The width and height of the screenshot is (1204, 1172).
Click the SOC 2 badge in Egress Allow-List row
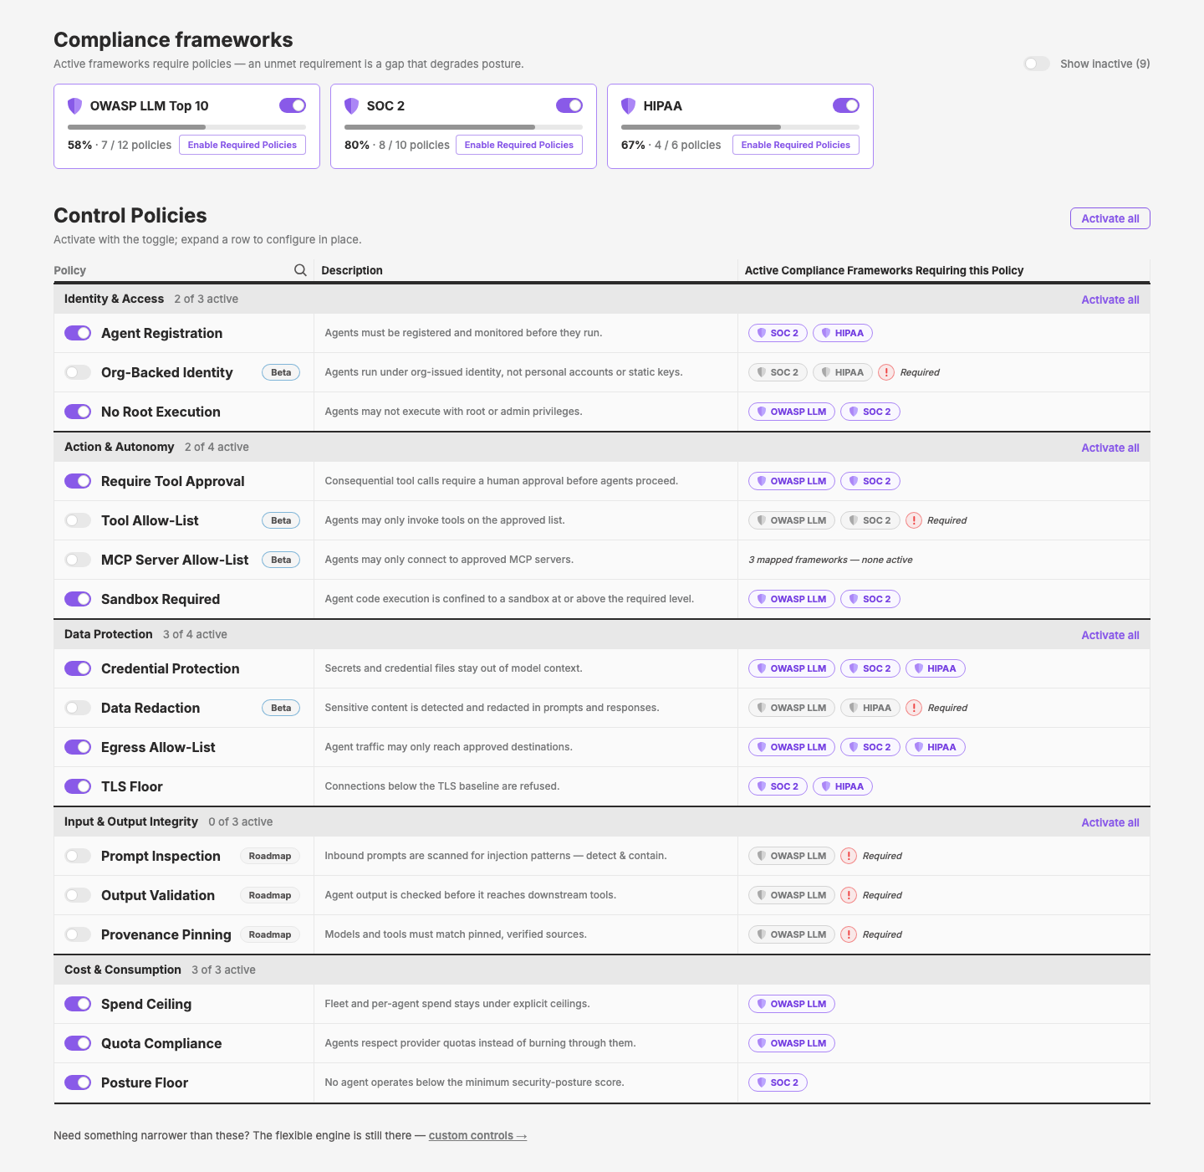(870, 747)
